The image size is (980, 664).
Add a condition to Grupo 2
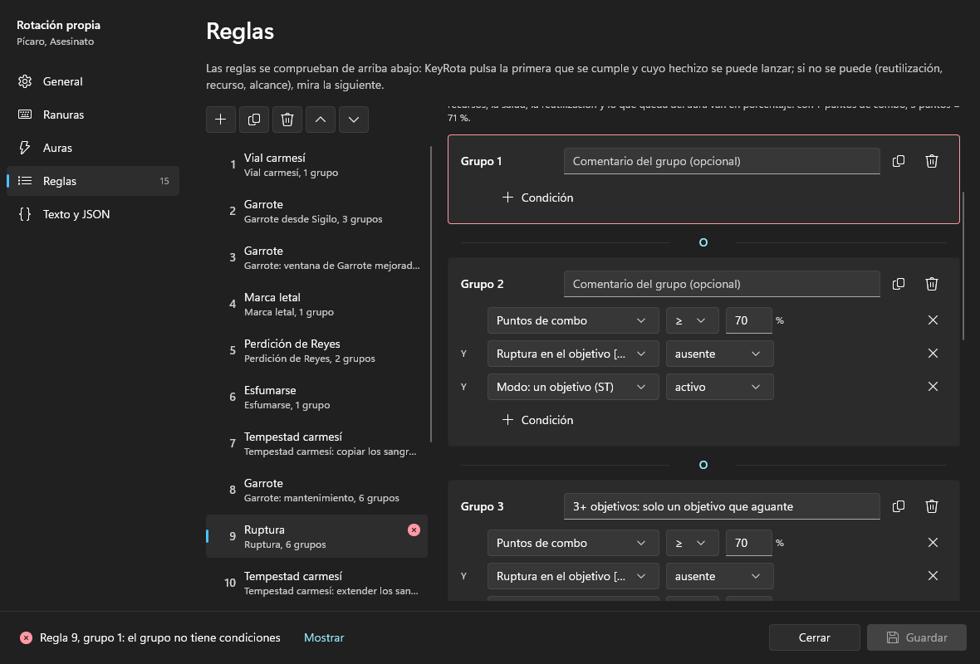click(x=537, y=420)
